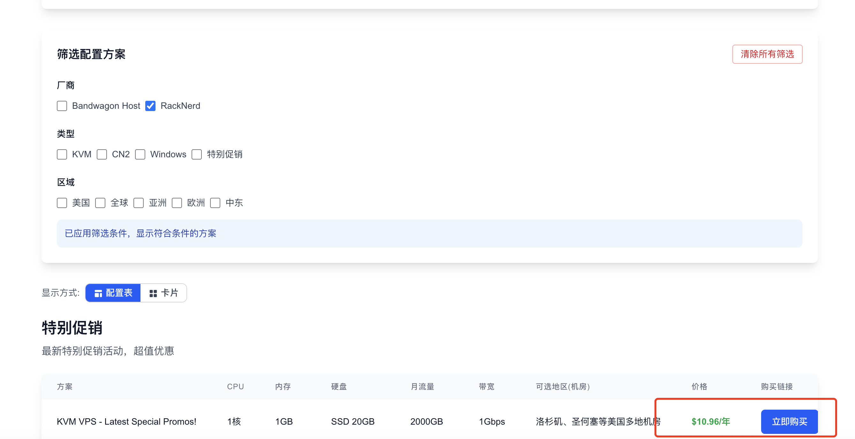Enable the 全球 region checkbox
Screen dimensions: 855x439
(x=100, y=203)
